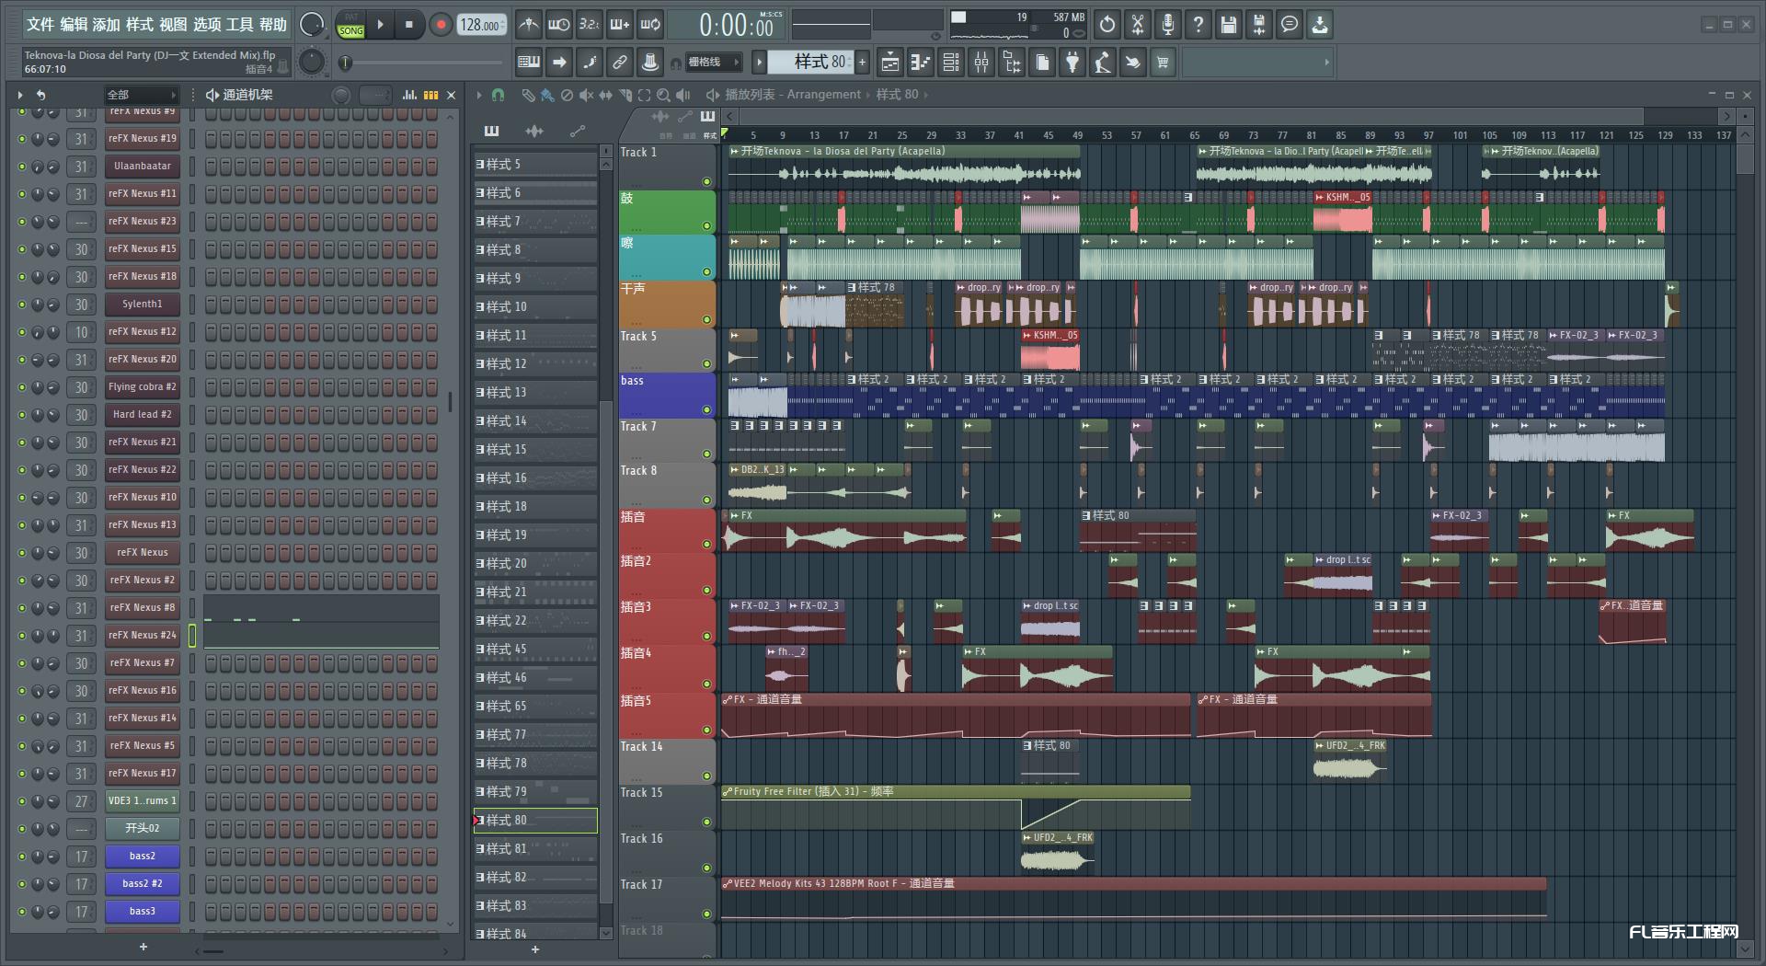Open the plugin picker plug icon

[1072, 63]
